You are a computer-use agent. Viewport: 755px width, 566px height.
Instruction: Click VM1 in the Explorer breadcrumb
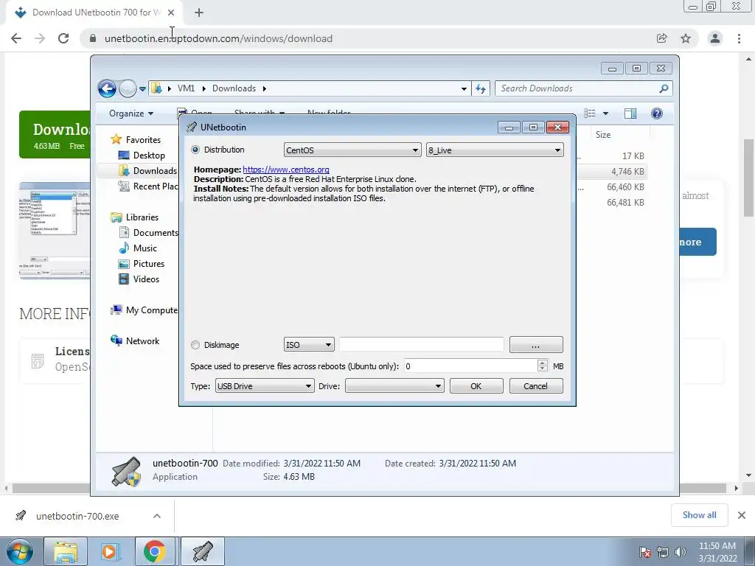(186, 88)
